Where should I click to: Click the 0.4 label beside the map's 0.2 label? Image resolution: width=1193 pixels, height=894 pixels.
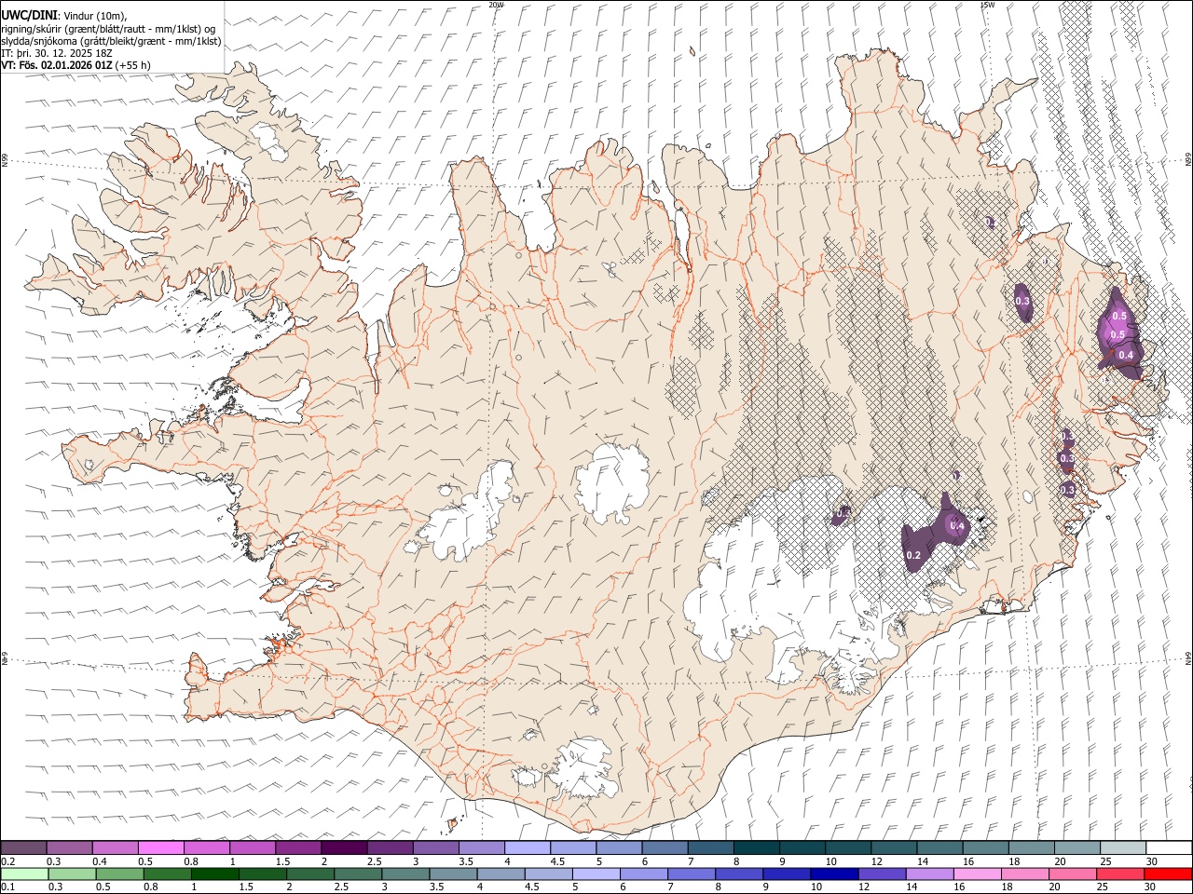click(956, 526)
